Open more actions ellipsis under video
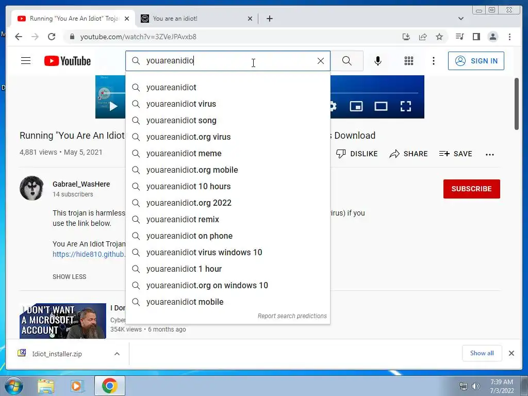 click(490, 154)
